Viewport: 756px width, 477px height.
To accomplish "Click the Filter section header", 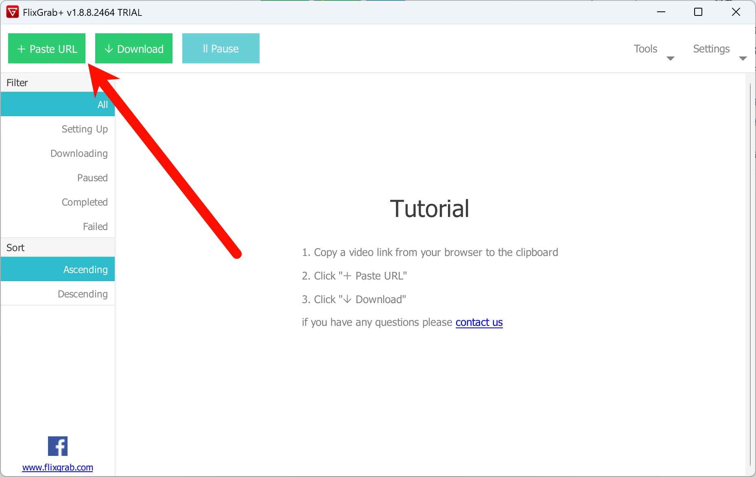I will tap(58, 82).
